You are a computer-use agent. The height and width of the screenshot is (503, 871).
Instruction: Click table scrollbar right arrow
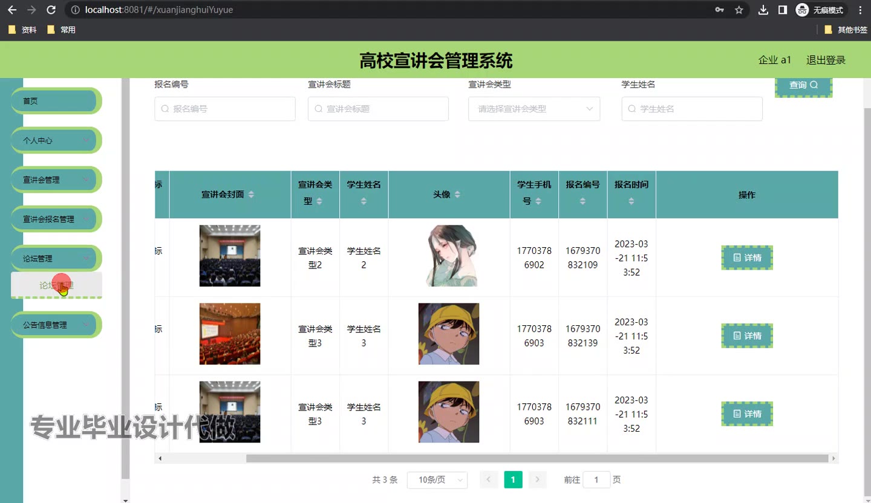click(833, 458)
